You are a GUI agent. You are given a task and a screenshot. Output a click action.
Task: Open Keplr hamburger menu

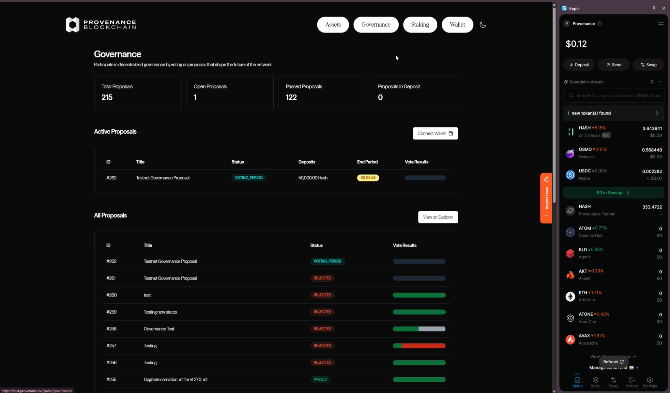660,24
